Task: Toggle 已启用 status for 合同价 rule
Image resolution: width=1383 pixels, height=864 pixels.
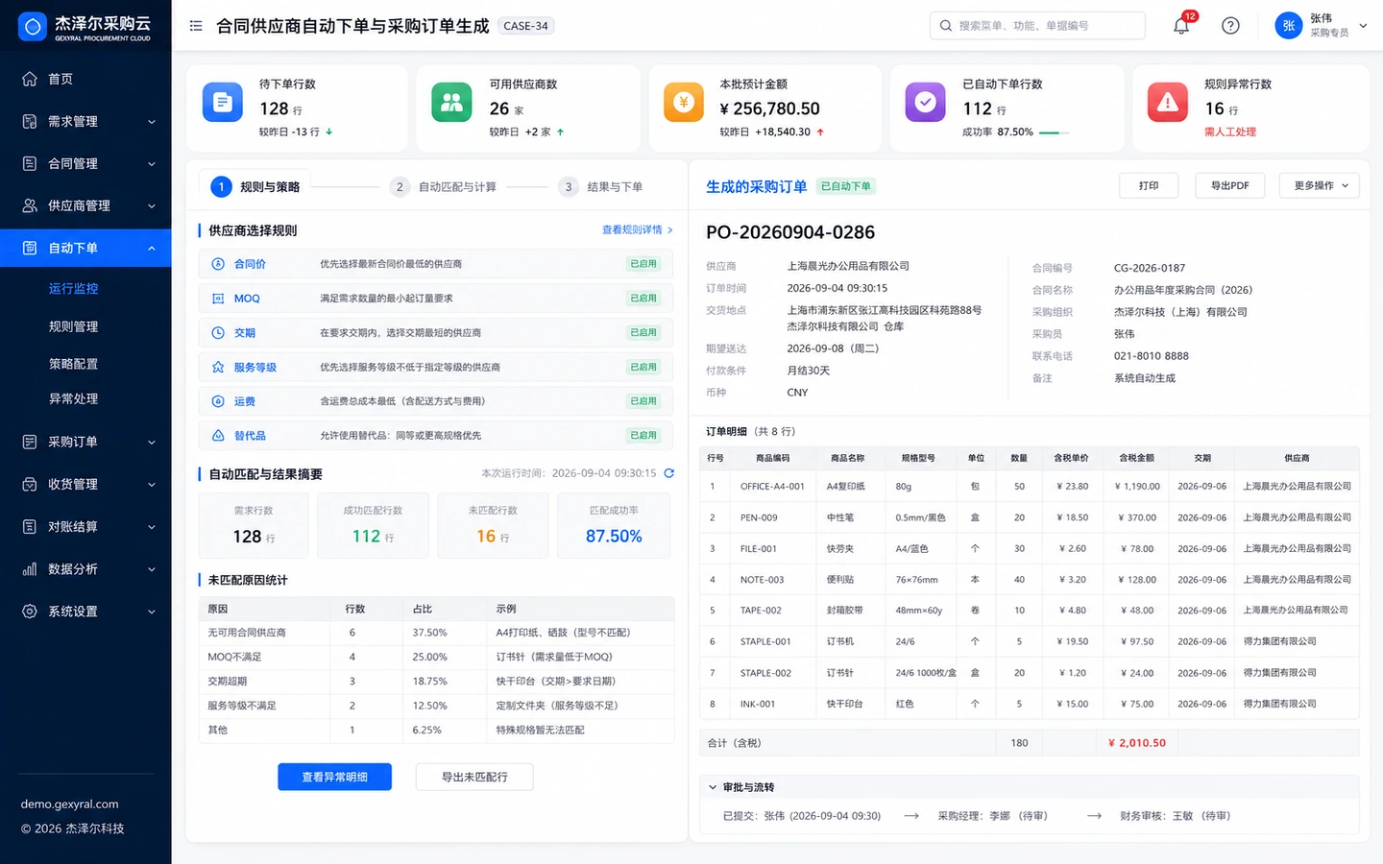Action: coord(643,264)
